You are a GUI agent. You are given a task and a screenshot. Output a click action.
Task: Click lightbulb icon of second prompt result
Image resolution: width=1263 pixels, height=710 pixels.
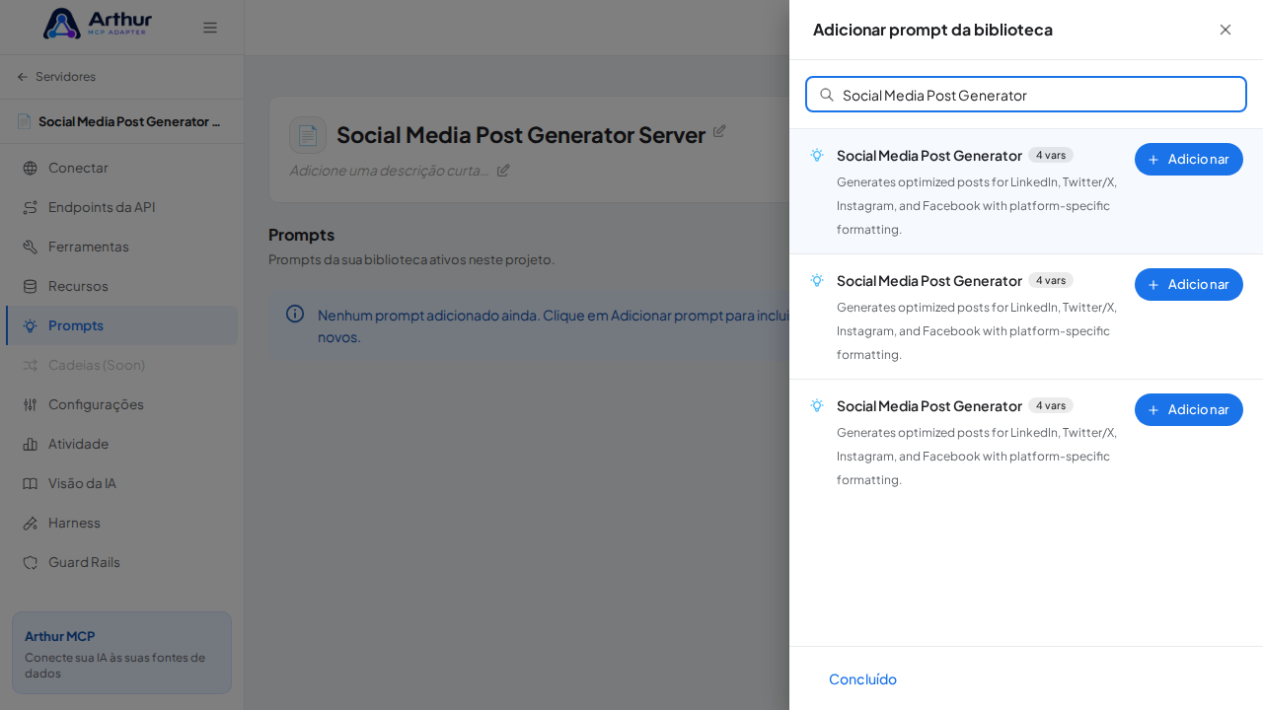(x=817, y=280)
